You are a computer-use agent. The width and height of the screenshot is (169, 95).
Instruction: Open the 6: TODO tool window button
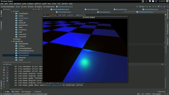tap(15, 92)
